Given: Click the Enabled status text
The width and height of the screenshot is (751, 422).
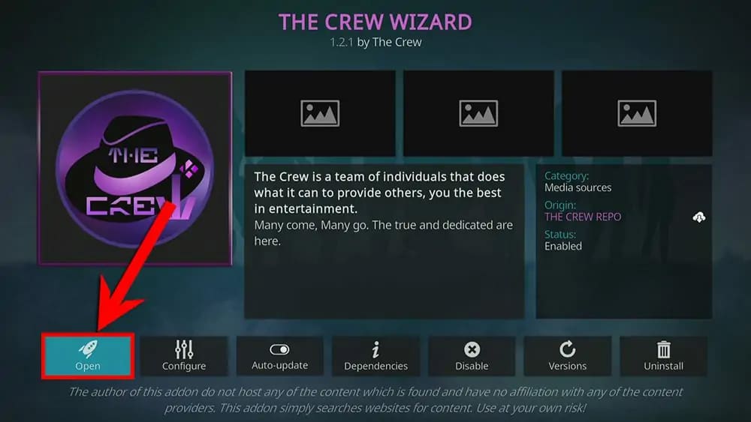Looking at the screenshot, I should click(x=563, y=246).
